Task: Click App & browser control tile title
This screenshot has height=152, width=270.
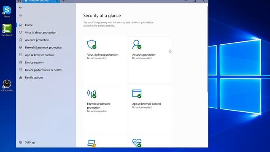Action: (146, 104)
